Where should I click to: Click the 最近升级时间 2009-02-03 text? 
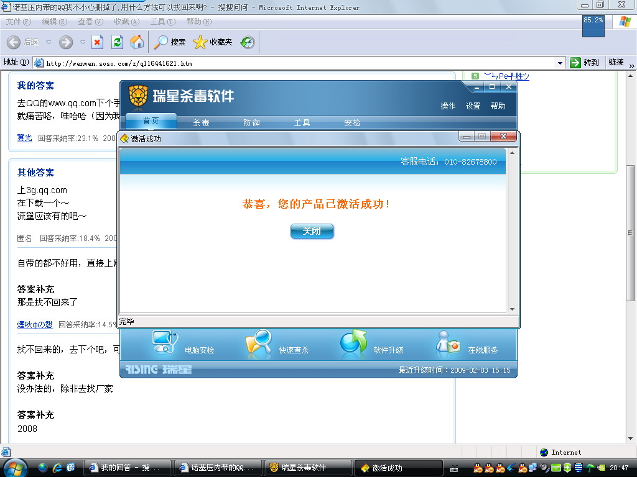(454, 370)
